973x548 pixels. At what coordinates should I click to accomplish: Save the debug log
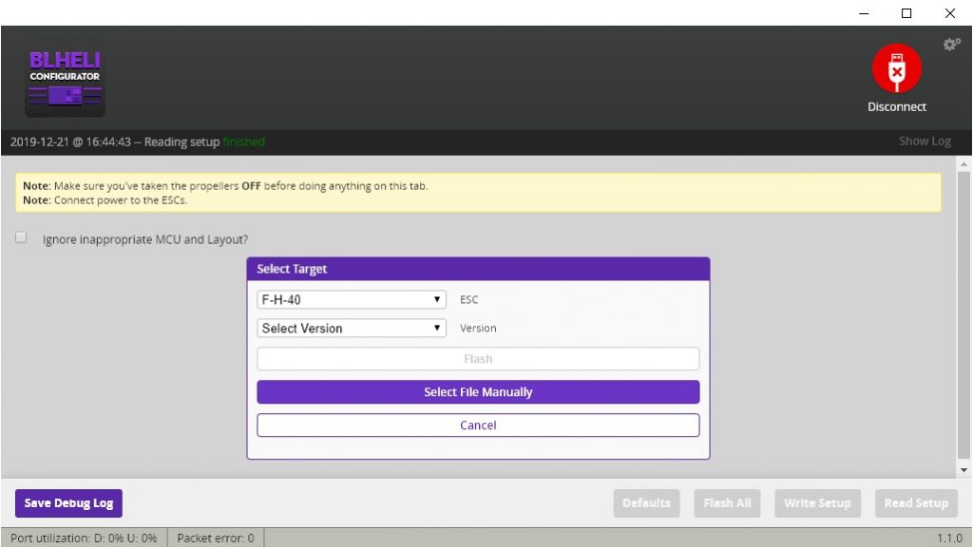point(68,503)
